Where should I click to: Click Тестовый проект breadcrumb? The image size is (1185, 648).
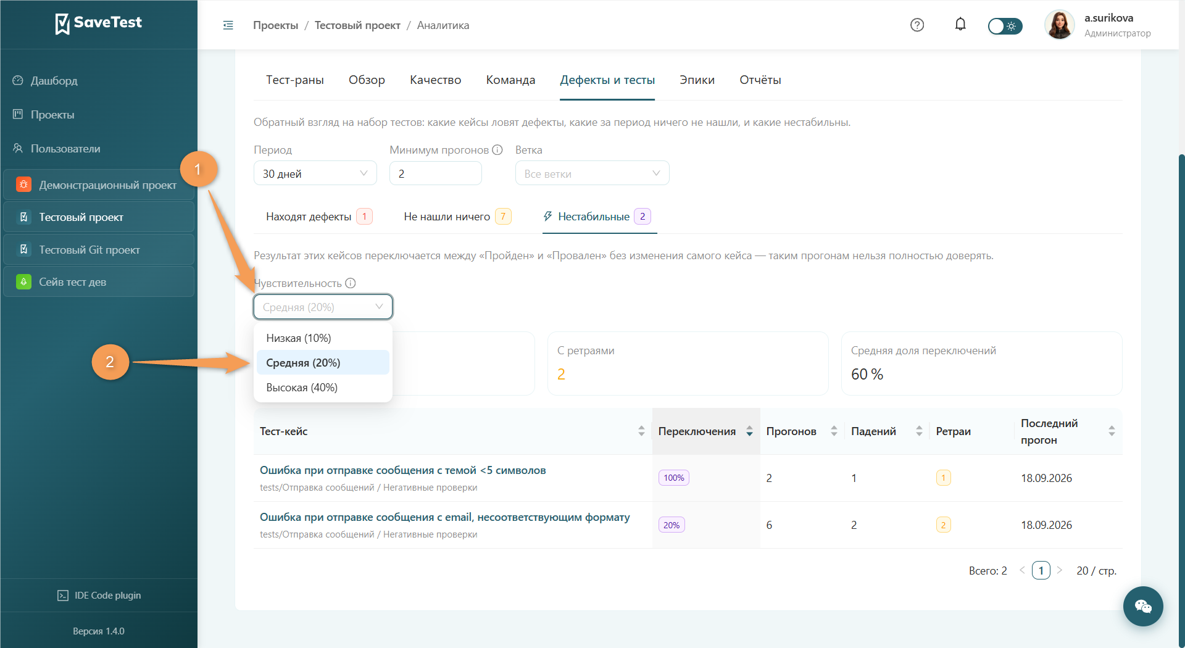point(357,25)
